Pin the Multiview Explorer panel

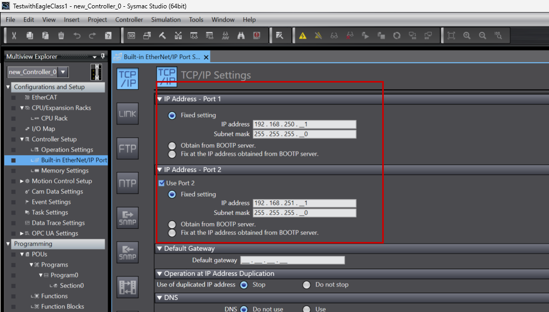point(102,56)
